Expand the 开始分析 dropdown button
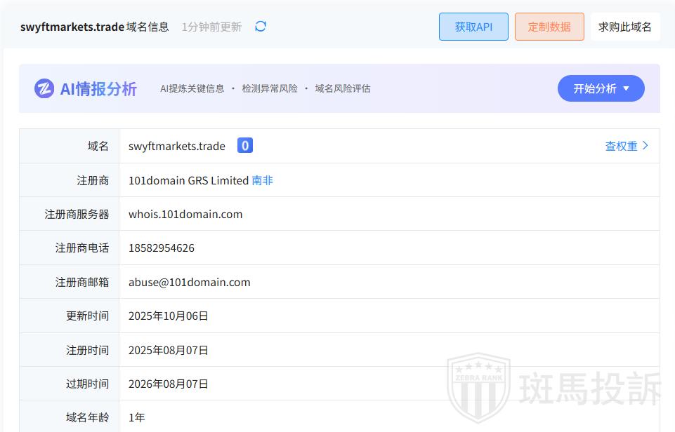 tap(601, 88)
